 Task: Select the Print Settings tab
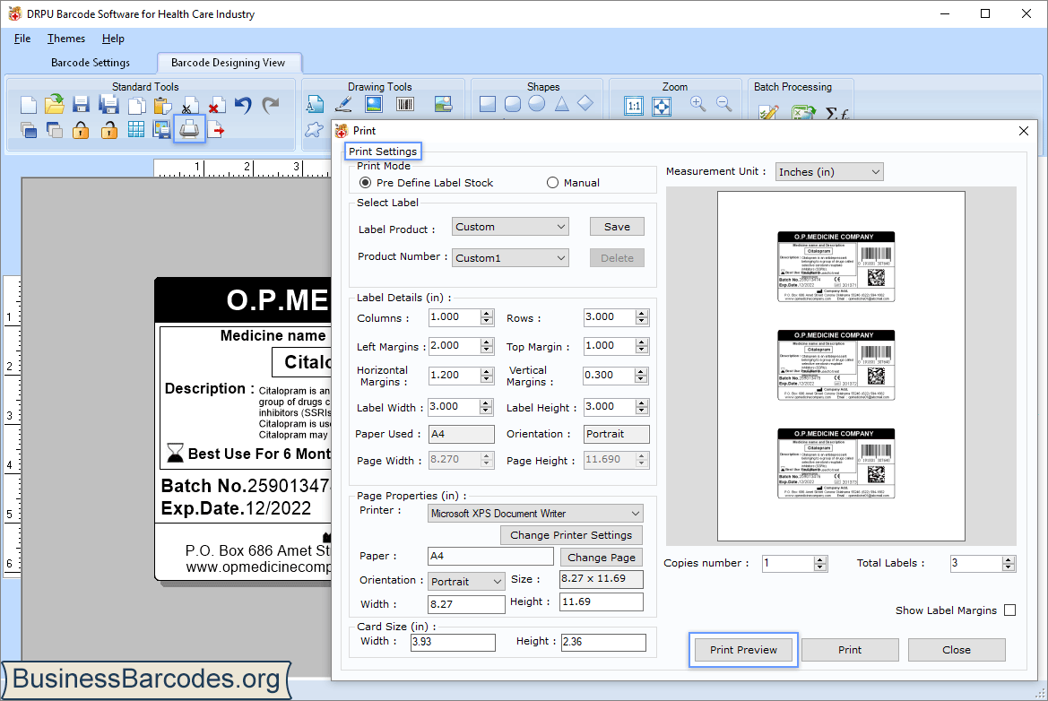point(383,151)
